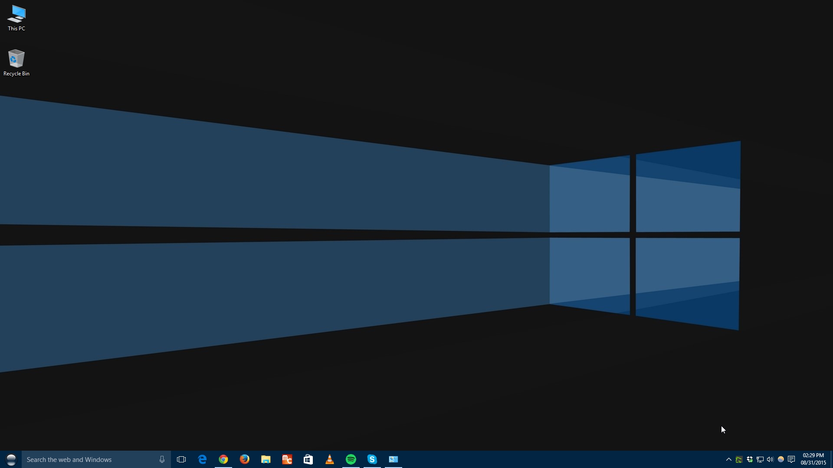
Task: Open the Windows Store taskbar icon
Action: point(308,459)
